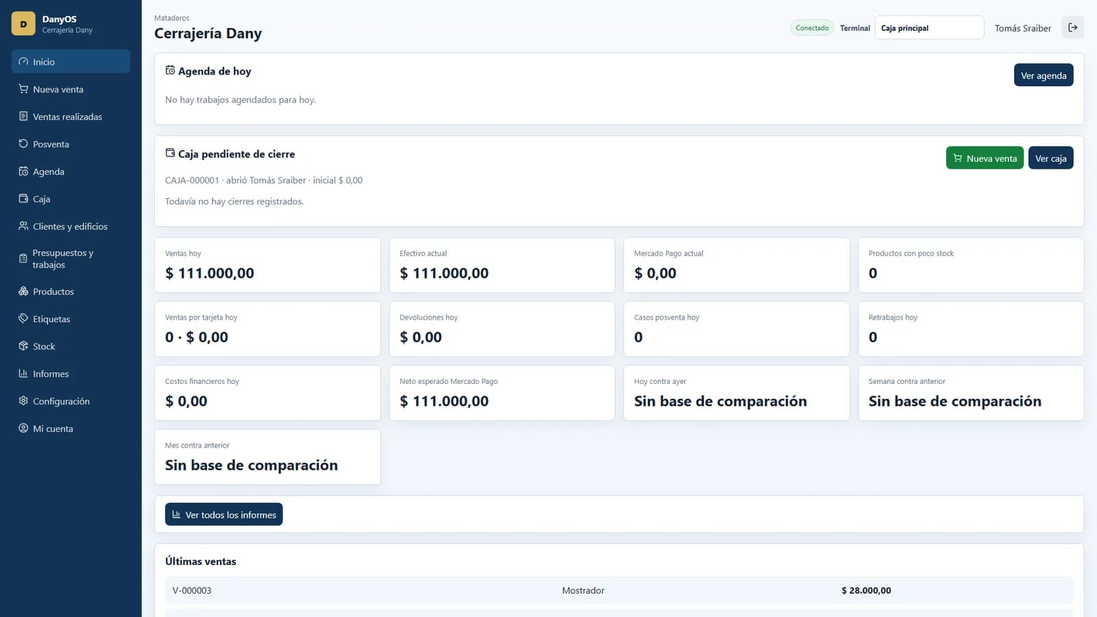1097x617 pixels.
Task: Click the Configuración gear icon
Action: (23, 401)
